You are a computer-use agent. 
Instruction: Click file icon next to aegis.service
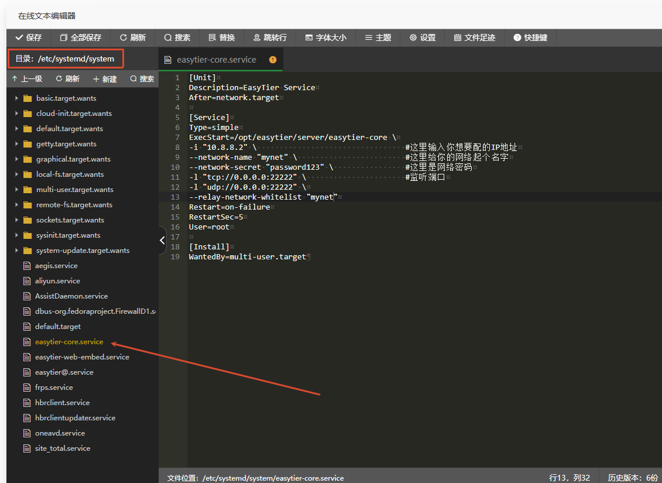pyautogui.click(x=27, y=266)
